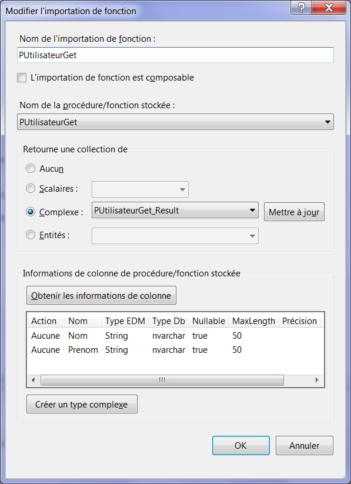
Task: Click the Mettre à jour button
Action: tap(294, 212)
